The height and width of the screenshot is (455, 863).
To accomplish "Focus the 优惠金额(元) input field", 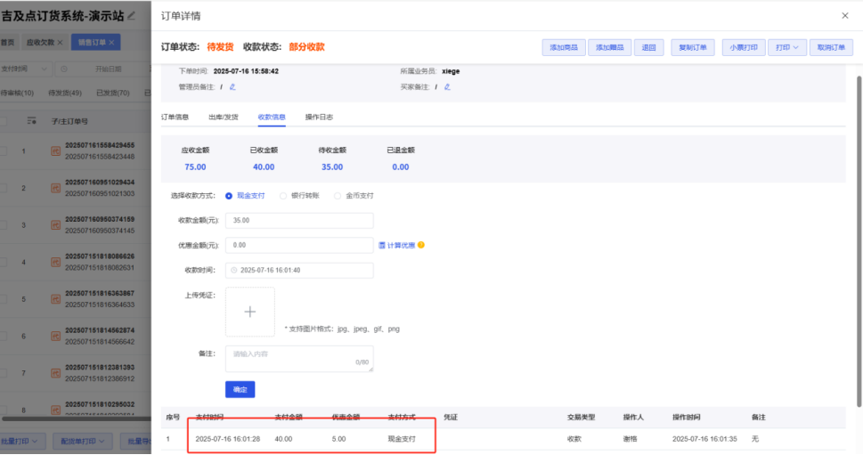I will point(299,246).
